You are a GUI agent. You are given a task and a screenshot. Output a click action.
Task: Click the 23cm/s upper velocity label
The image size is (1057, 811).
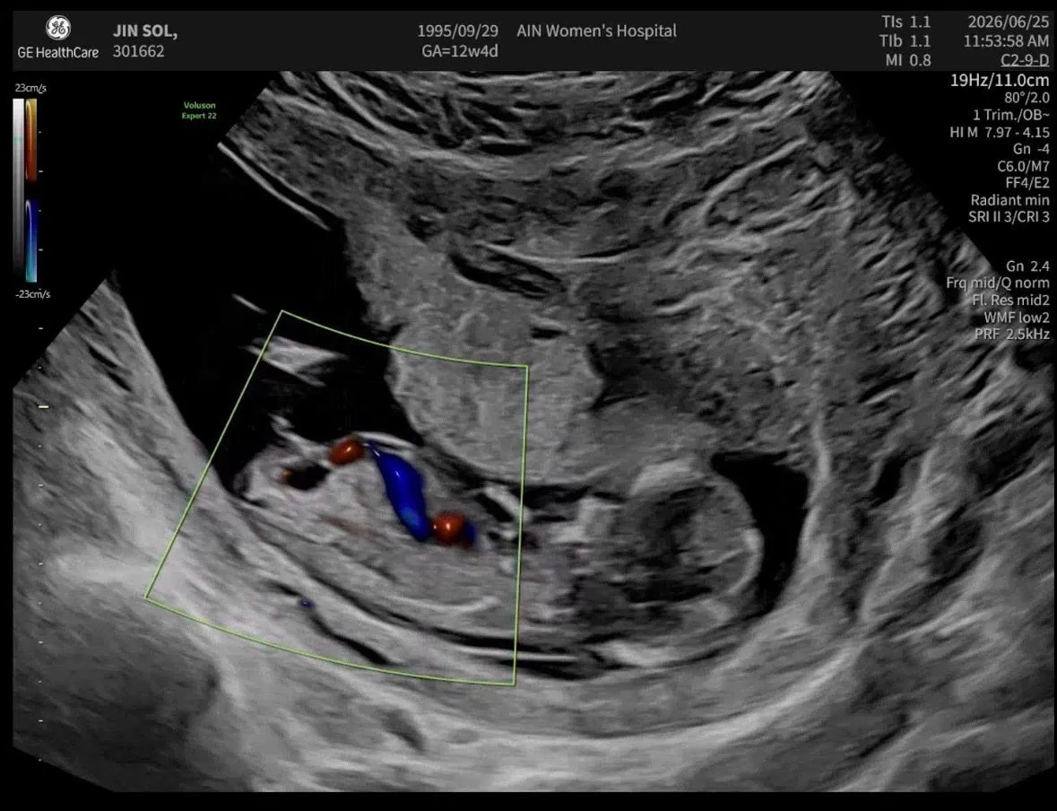tap(30, 88)
